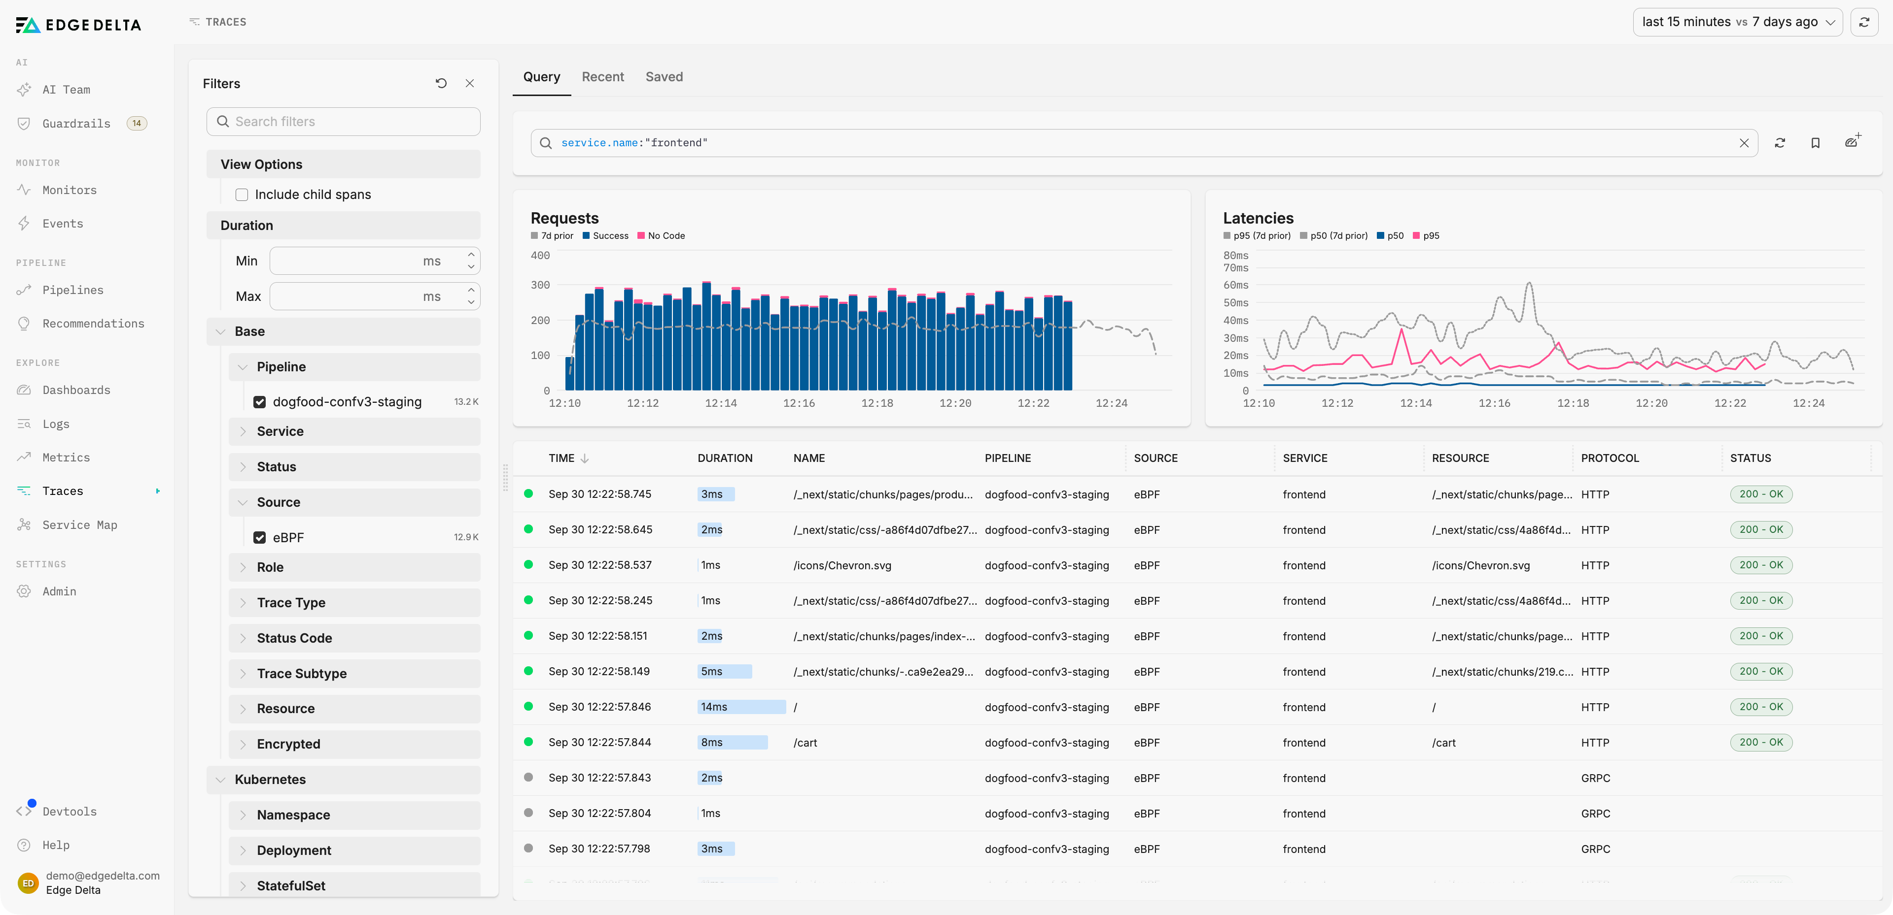
Task: Go to Monitors in sidebar
Action: (69, 190)
